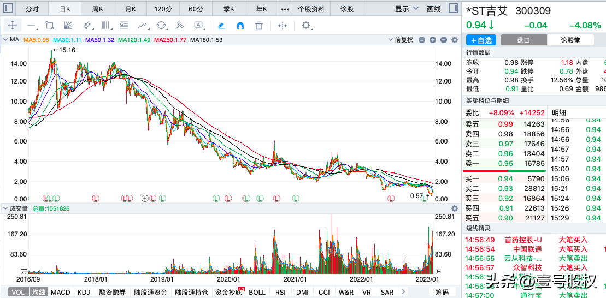The image size is (606, 298).
Task: Select the crosshair move tool
Action: point(13,26)
